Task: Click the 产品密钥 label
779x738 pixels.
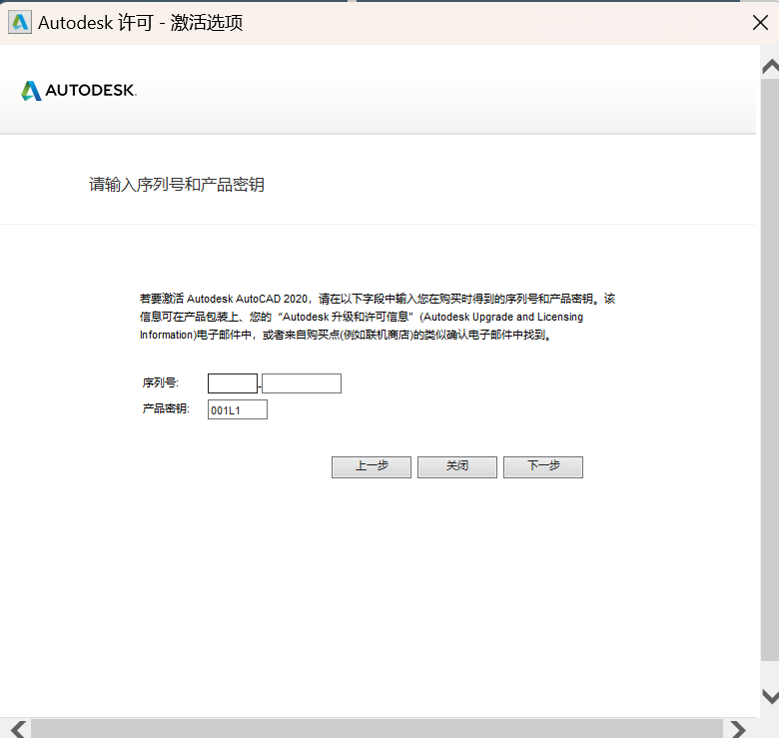Action: click(166, 408)
